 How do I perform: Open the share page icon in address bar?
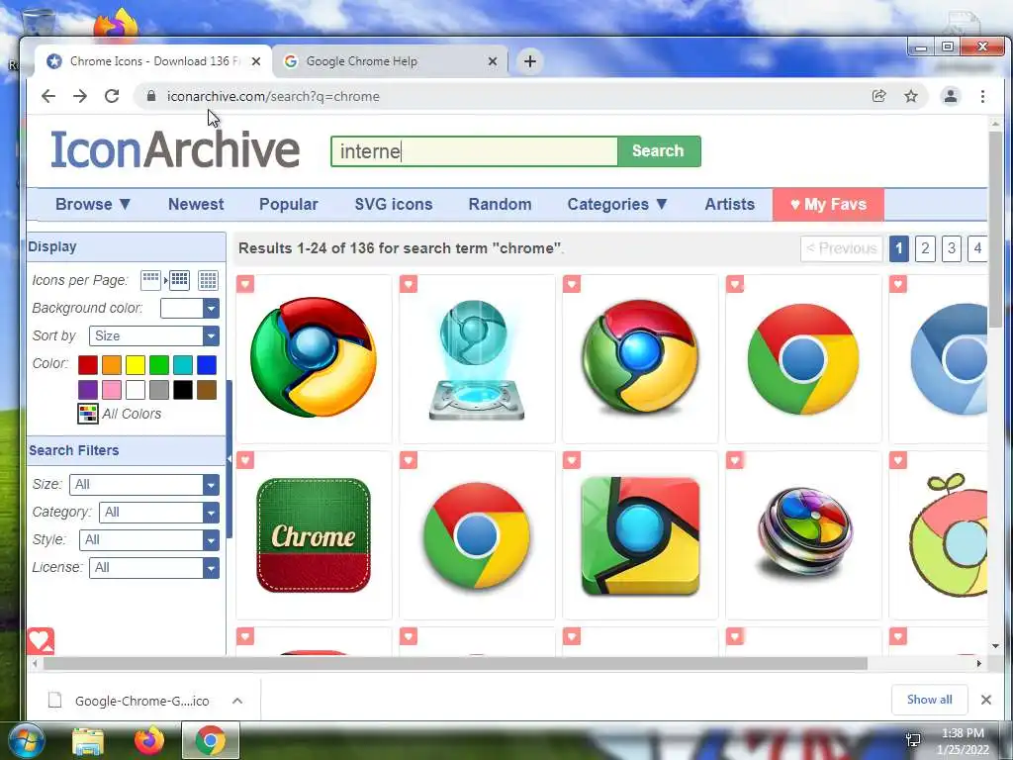(x=878, y=96)
